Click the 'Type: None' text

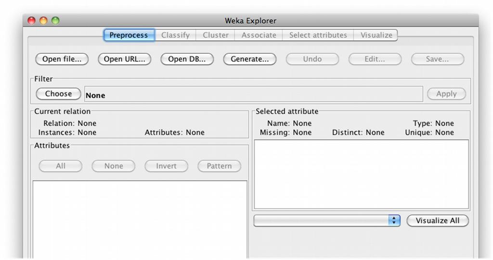tap(433, 123)
